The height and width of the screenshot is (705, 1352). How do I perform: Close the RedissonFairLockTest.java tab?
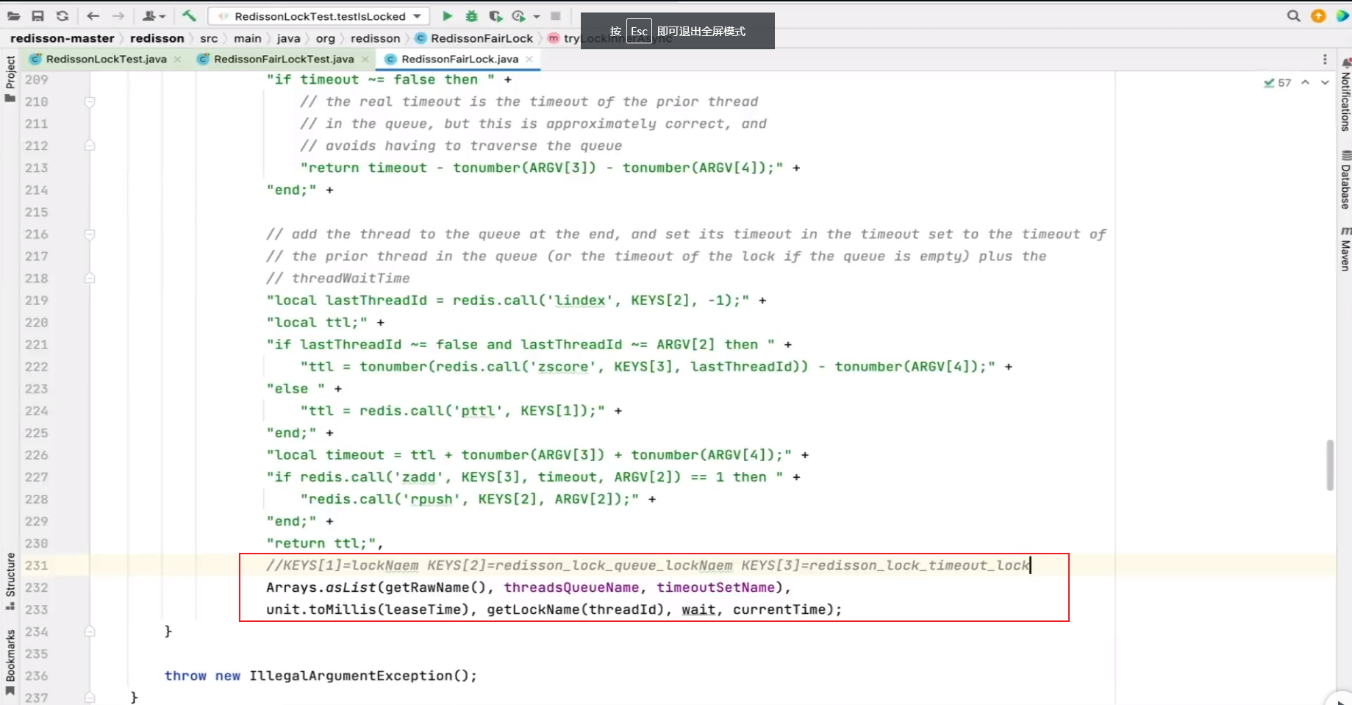click(364, 59)
